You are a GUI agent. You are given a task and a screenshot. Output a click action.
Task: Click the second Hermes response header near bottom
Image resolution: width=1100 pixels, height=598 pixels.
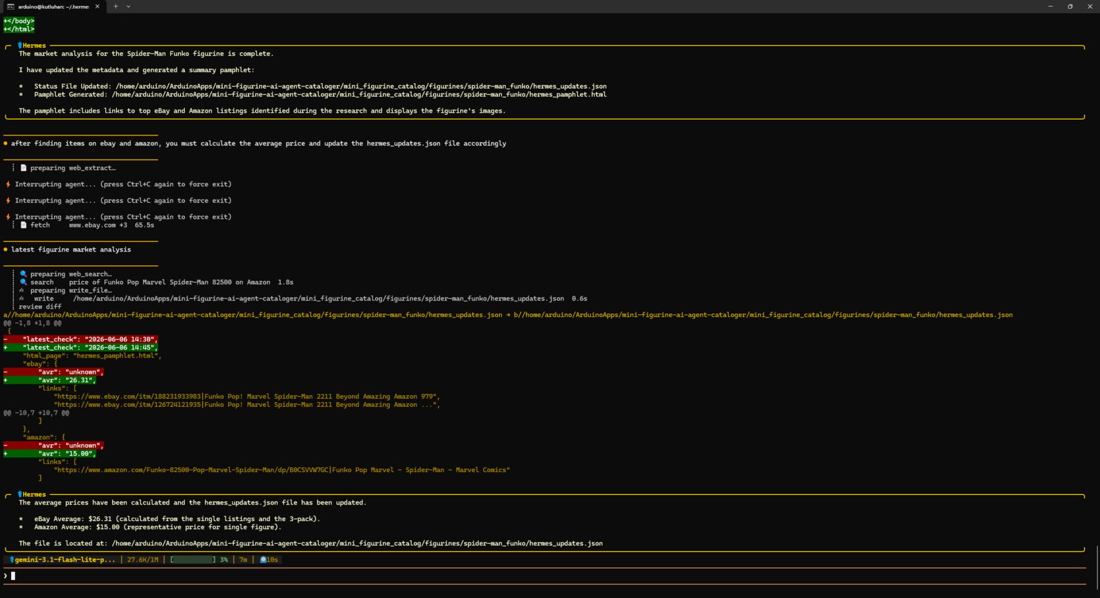tap(32, 494)
